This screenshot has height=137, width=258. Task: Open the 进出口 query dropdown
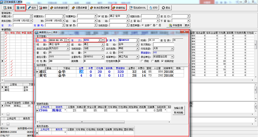[188, 16]
